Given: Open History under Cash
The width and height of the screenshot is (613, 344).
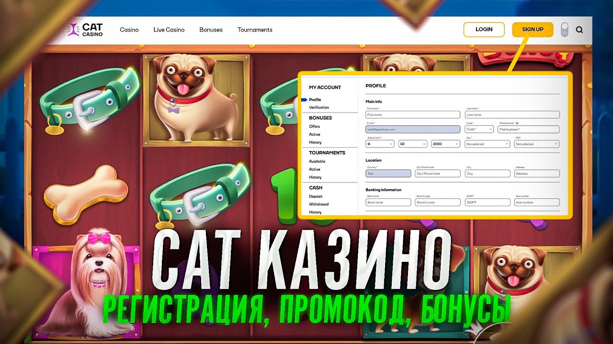Looking at the screenshot, I should coord(315,212).
